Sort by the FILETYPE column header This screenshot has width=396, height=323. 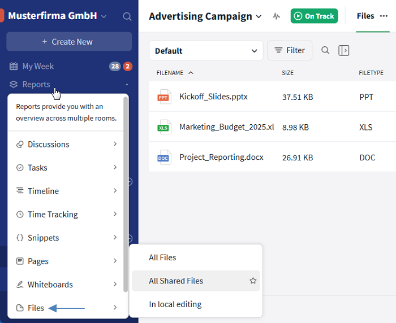point(371,73)
